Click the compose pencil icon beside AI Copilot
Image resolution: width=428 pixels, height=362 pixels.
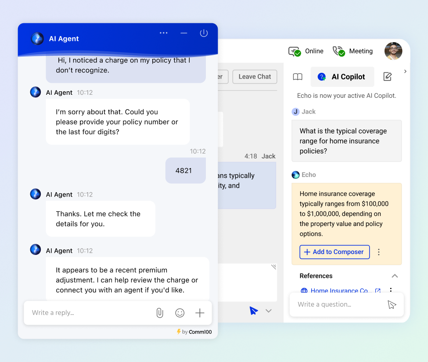(x=388, y=76)
